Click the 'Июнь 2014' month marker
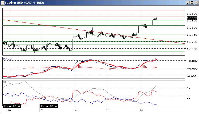The height and width of the screenshot is (114, 199). (12, 106)
